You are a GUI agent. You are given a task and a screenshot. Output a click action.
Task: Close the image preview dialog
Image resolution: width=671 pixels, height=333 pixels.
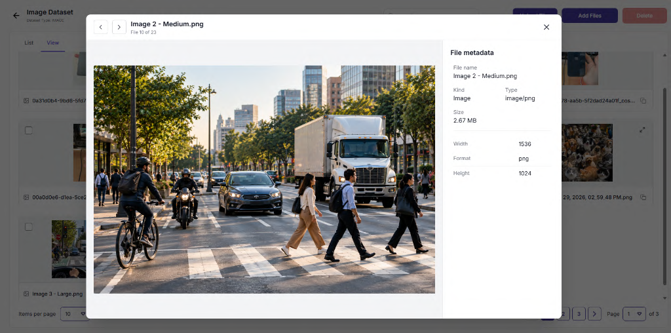(x=546, y=27)
